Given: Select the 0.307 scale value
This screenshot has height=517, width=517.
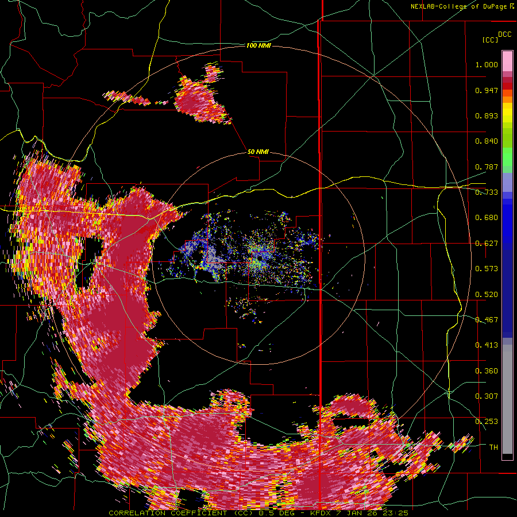Looking at the screenshot, I should pos(487,396).
